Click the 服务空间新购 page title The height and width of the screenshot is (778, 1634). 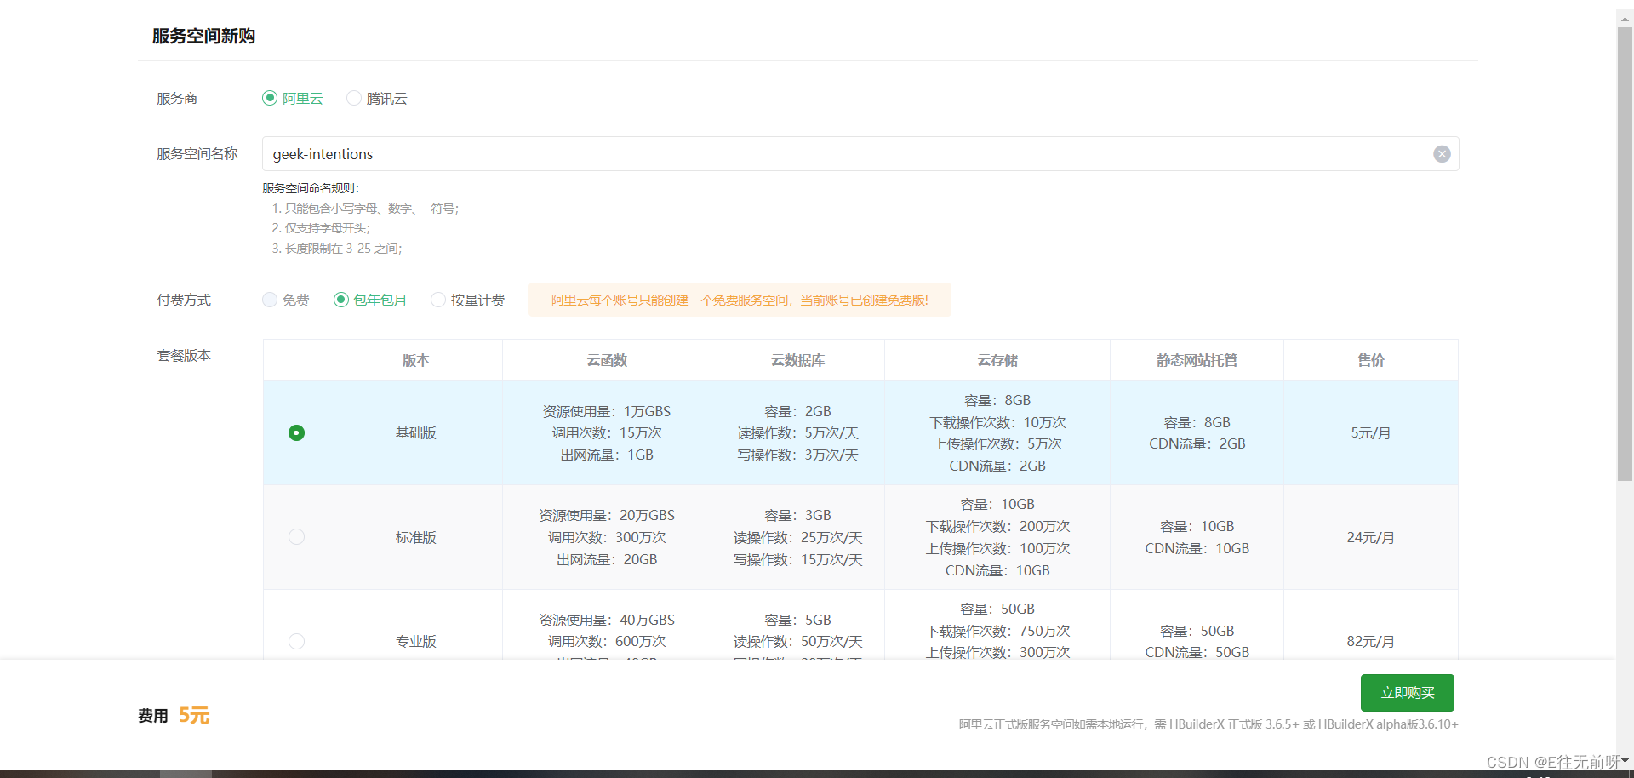[x=204, y=36]
